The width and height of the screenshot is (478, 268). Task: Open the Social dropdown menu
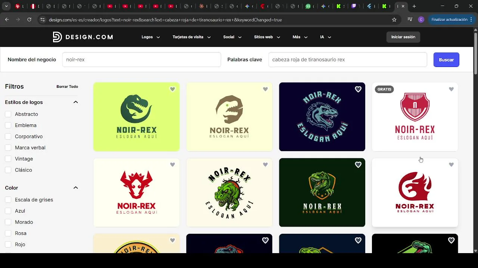coord(232,37)
